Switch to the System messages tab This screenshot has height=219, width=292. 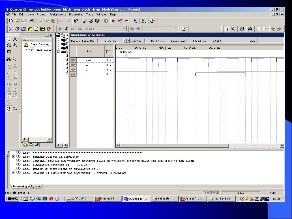pos(35,187)
